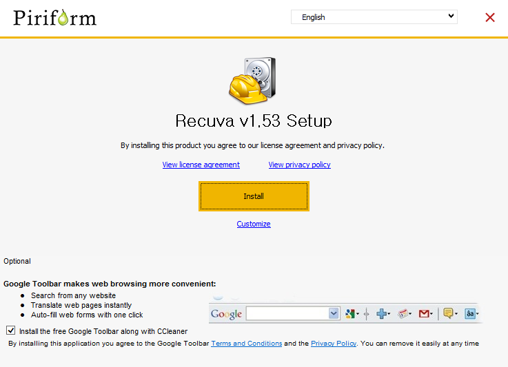Click the Recuva hard hat drive icon

tap(252, 81)
